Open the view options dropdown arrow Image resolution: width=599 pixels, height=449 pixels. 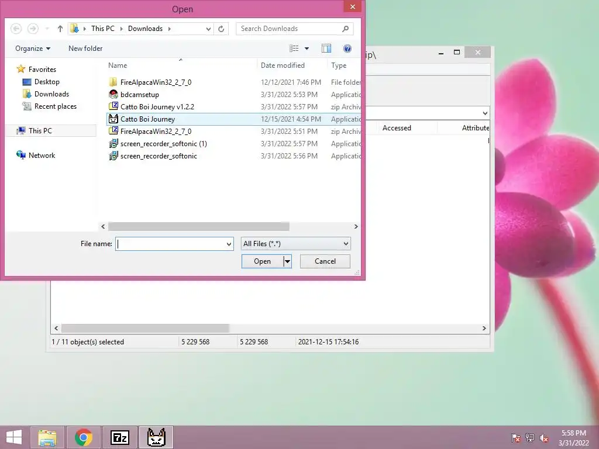point(307,49)
